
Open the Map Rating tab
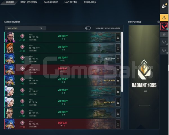coord(71,2)
